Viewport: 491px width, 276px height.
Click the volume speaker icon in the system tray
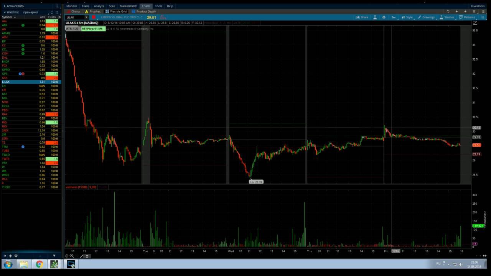coord(461,264)
